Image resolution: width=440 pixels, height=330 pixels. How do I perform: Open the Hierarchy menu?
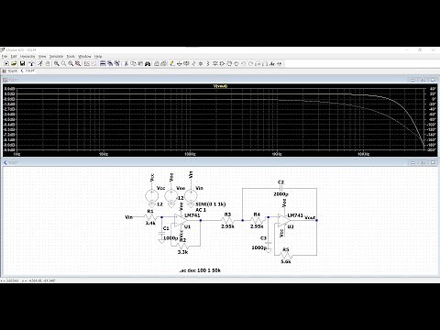[27, 57]
